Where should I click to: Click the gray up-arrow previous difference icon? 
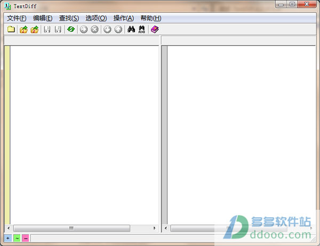[x=118, y=29]
